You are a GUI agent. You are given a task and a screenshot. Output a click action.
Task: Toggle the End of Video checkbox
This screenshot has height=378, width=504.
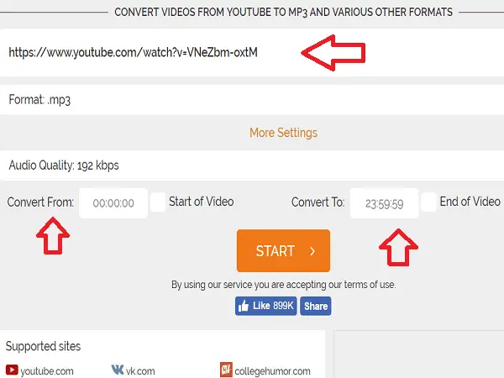[428, 202]
